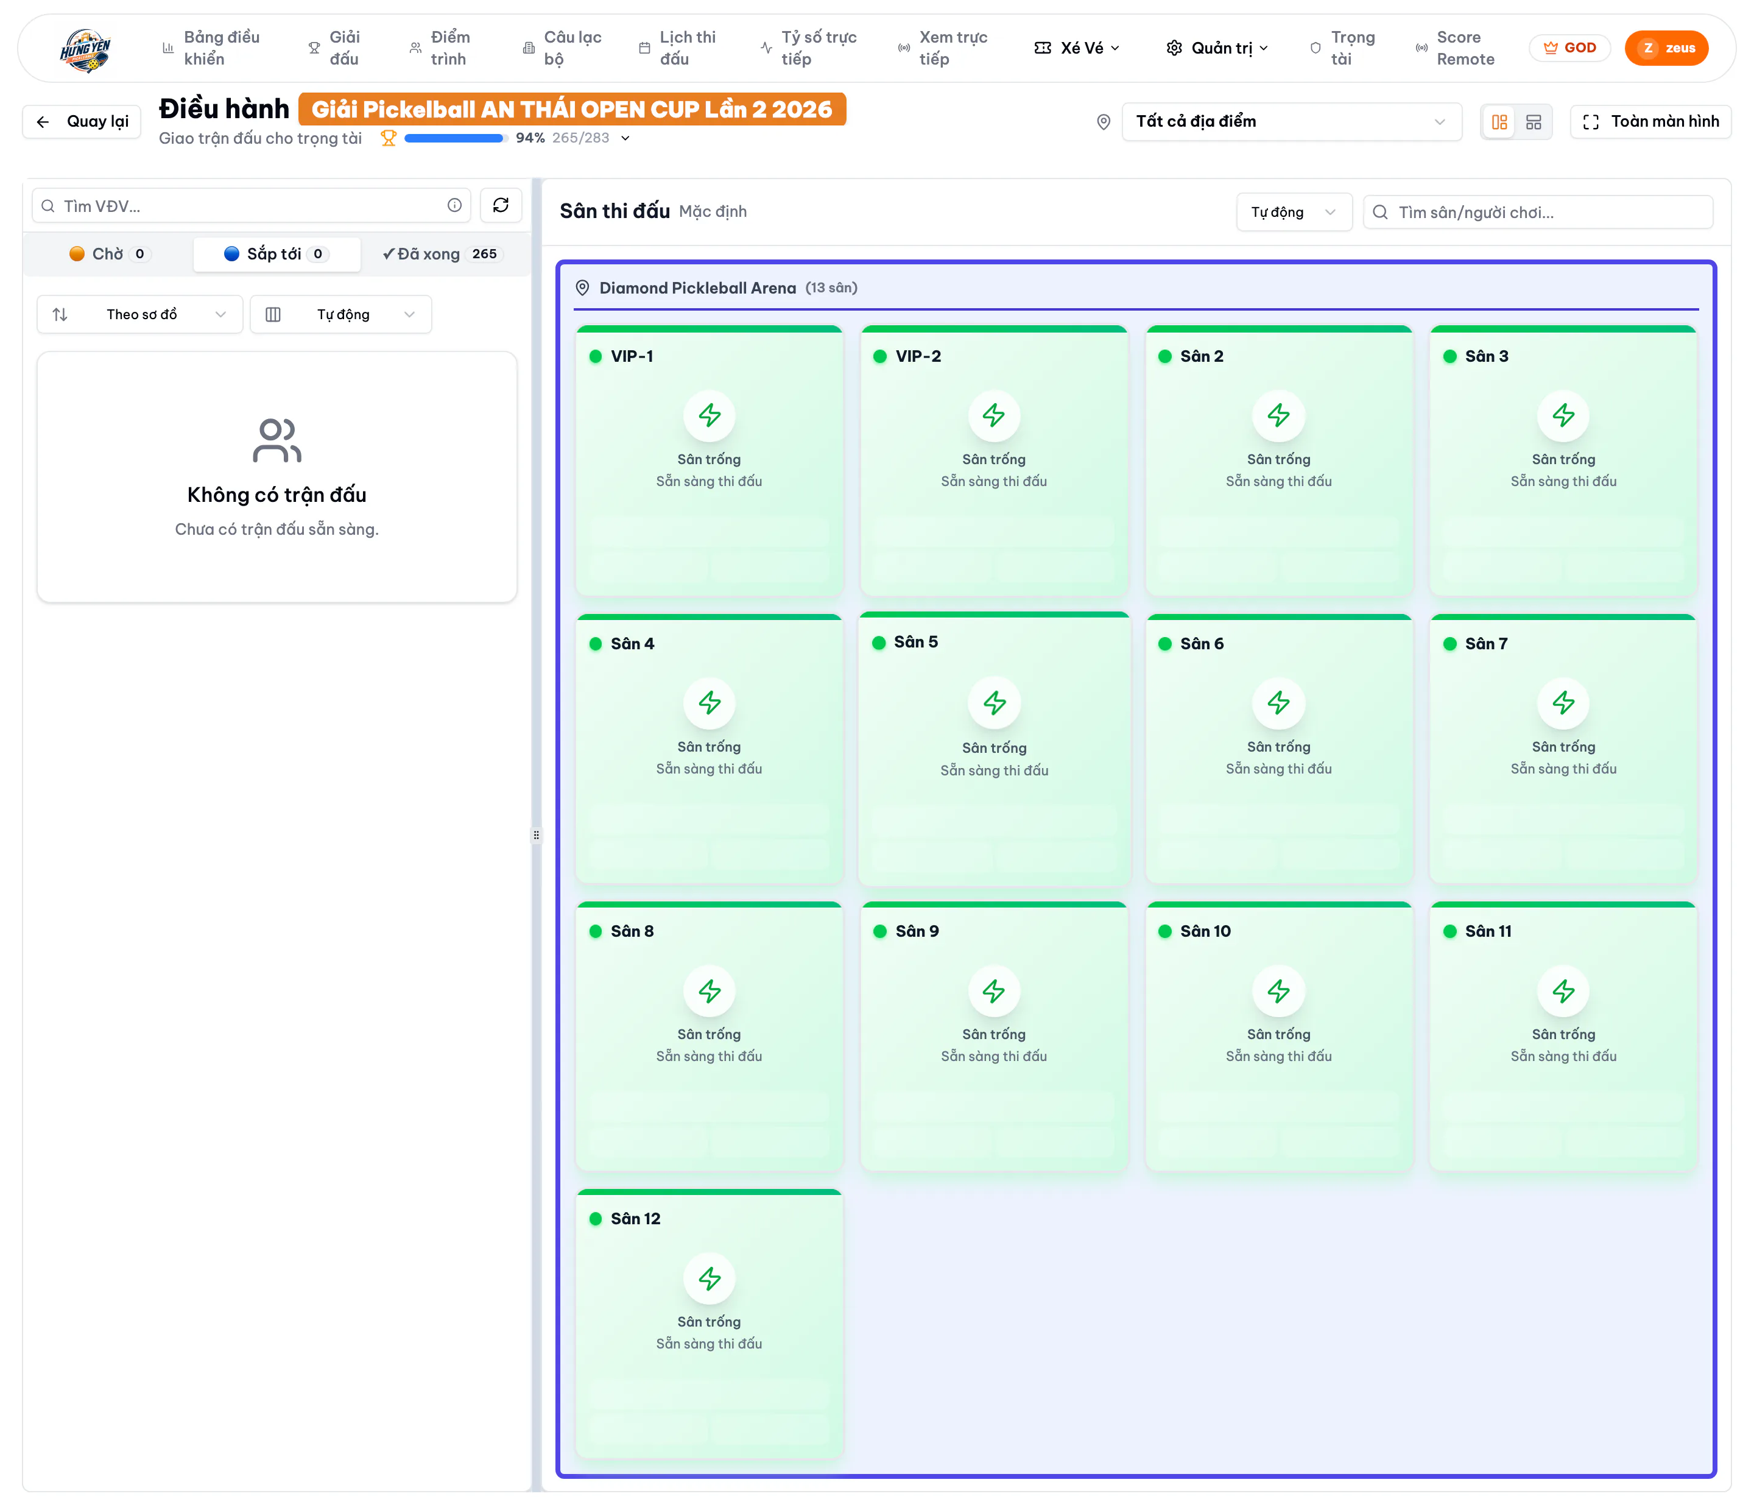Click lightning icon on Sân 5 card
The width and height of the screenshot is (1754, 1502).
995,703
